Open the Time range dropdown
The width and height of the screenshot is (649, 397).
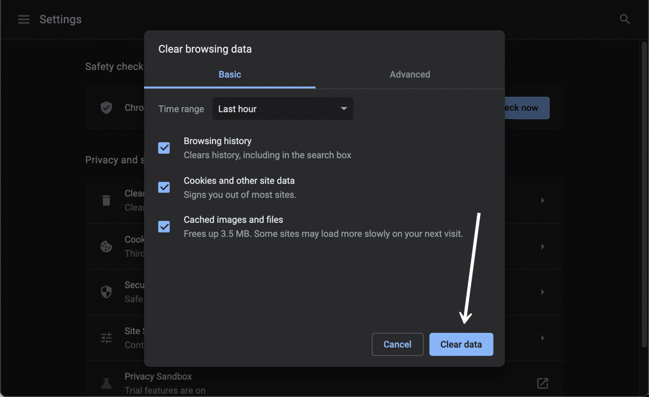[x=282, y=108]
